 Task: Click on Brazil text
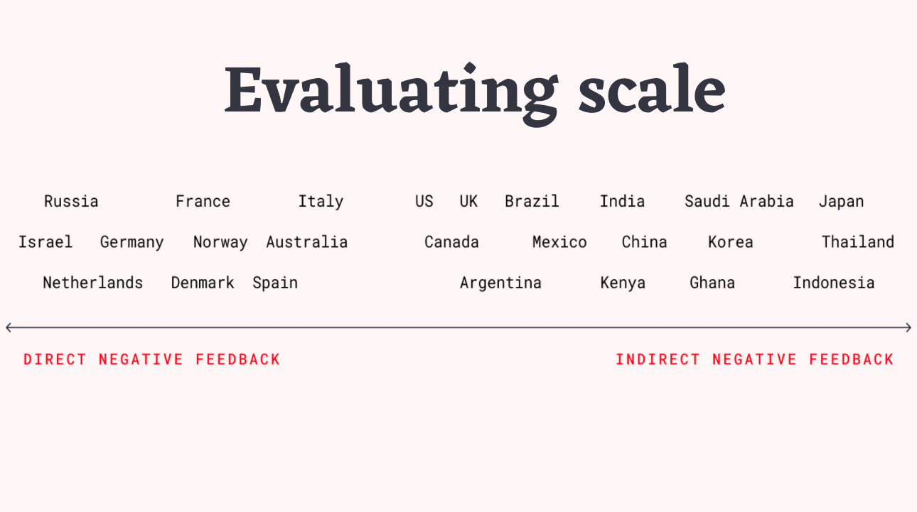tap(532, 201)
